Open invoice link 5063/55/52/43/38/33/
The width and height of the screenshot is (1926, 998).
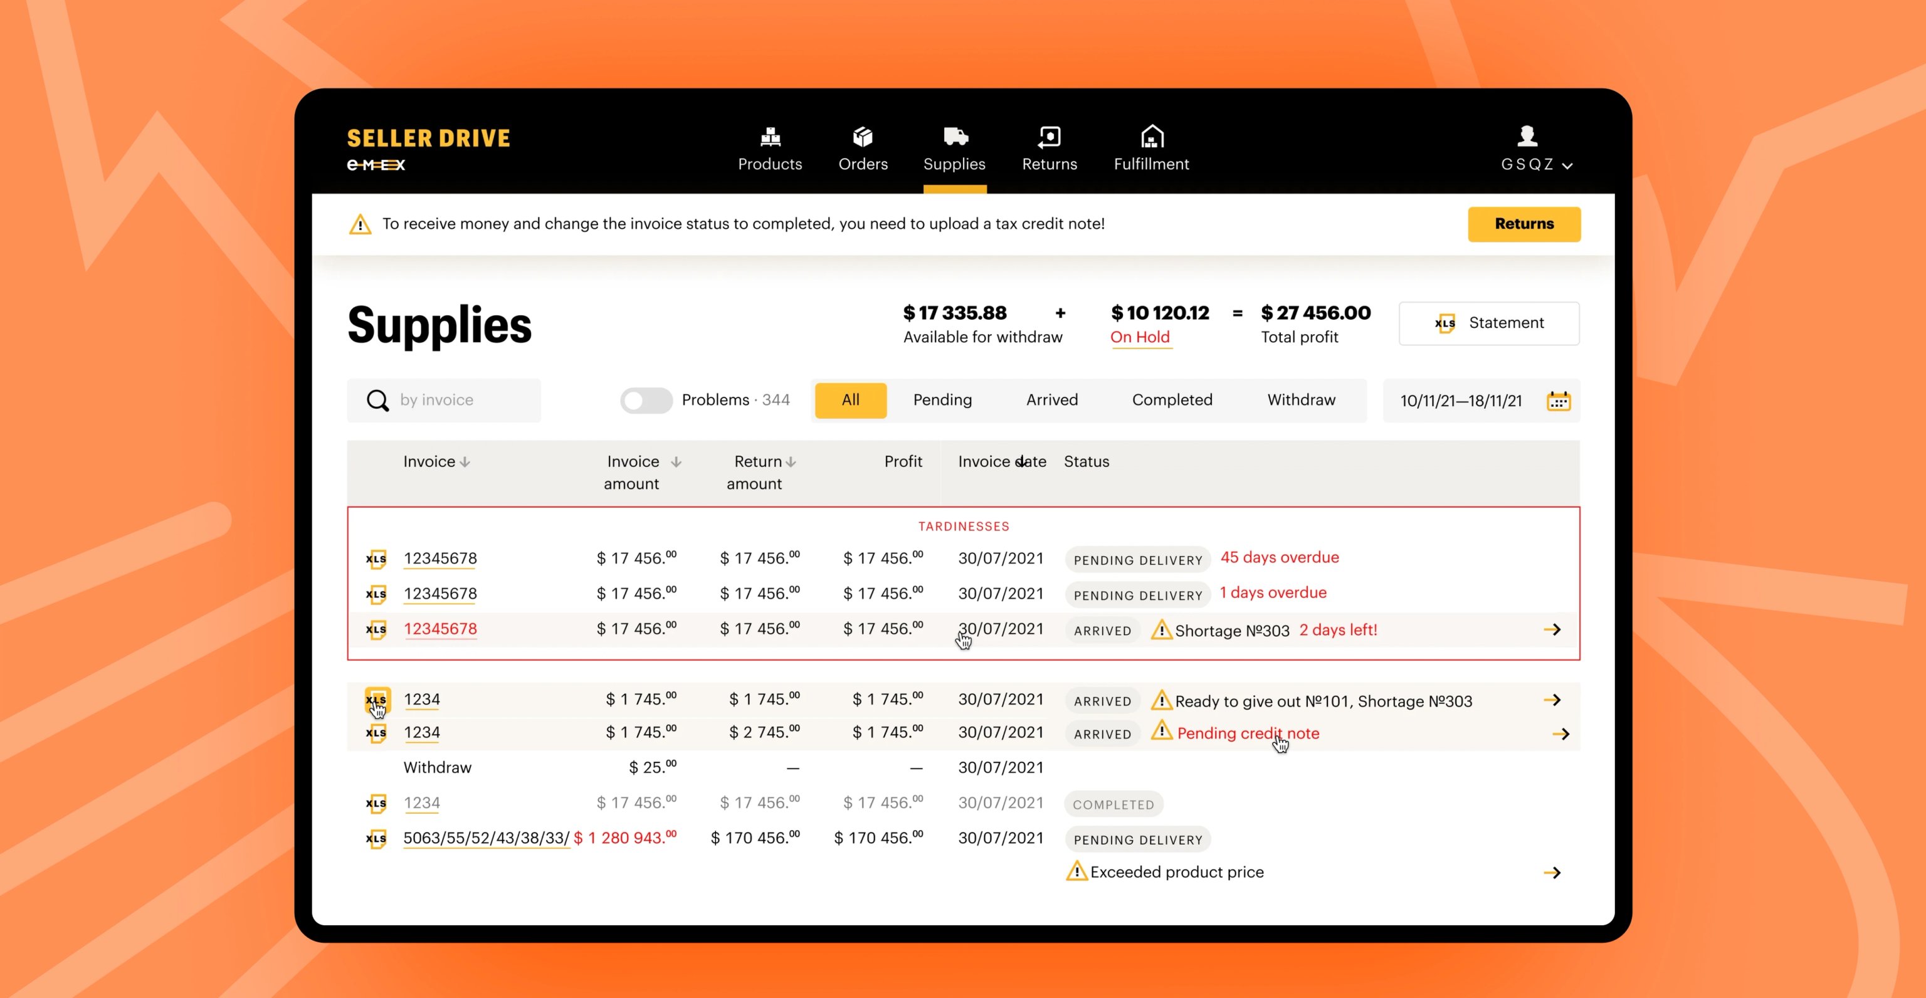(x=486, y=838)
